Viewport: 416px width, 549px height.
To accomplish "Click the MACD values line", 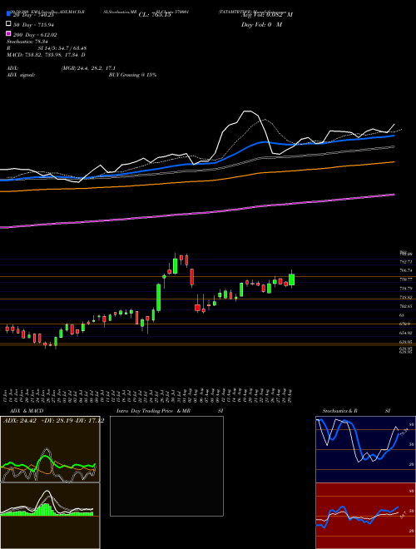I will click(x=46, y=55).
